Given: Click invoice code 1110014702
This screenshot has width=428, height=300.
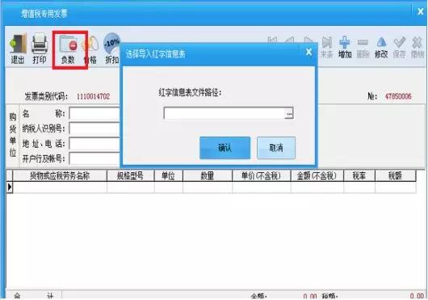Looking at the screenshot, I should (x=93, y=96).
